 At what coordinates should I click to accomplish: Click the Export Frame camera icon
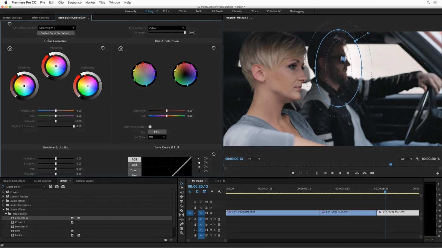[x=372, y=173]
